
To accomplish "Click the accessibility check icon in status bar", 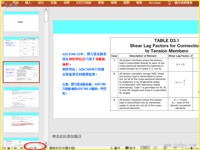I will click(x=43, y=148).
